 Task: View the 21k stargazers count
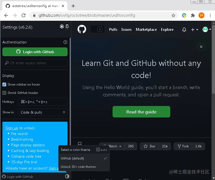coord(165,146)
